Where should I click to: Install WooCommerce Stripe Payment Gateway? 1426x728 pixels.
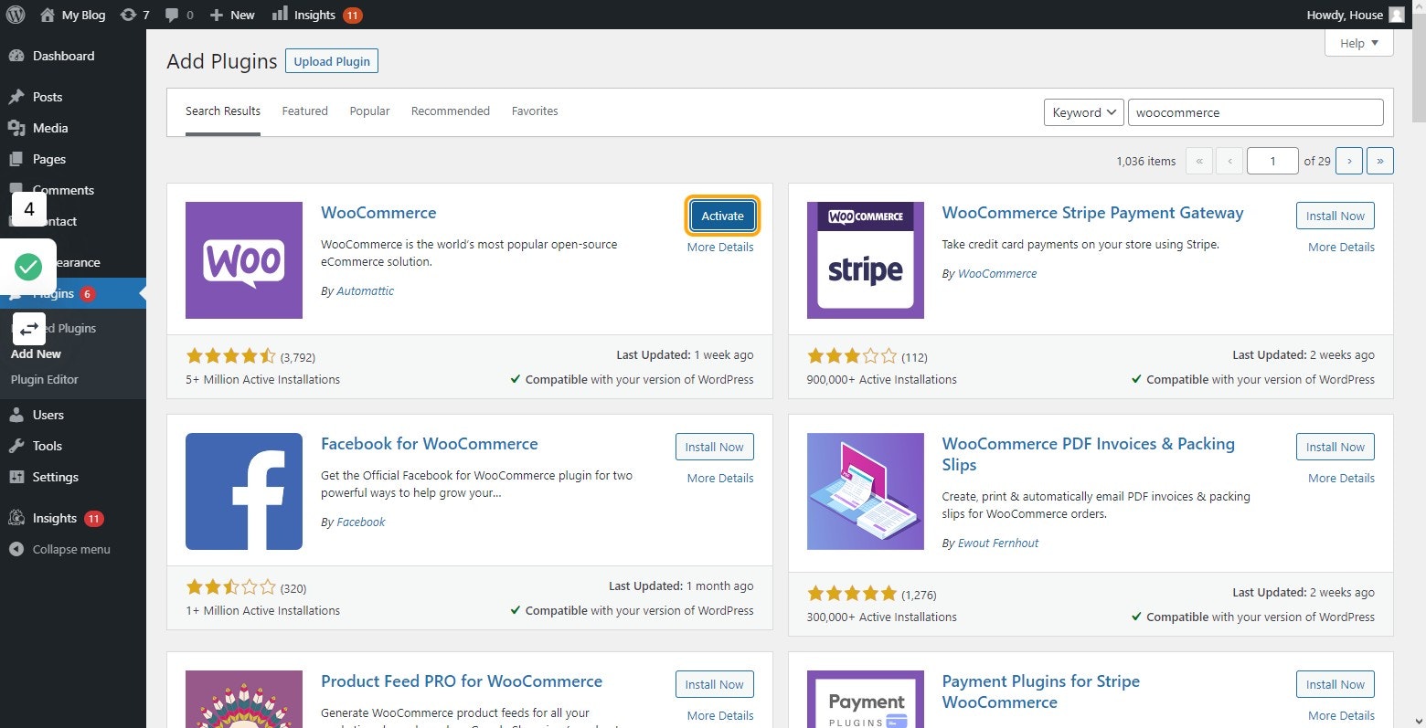[1335, 216]
